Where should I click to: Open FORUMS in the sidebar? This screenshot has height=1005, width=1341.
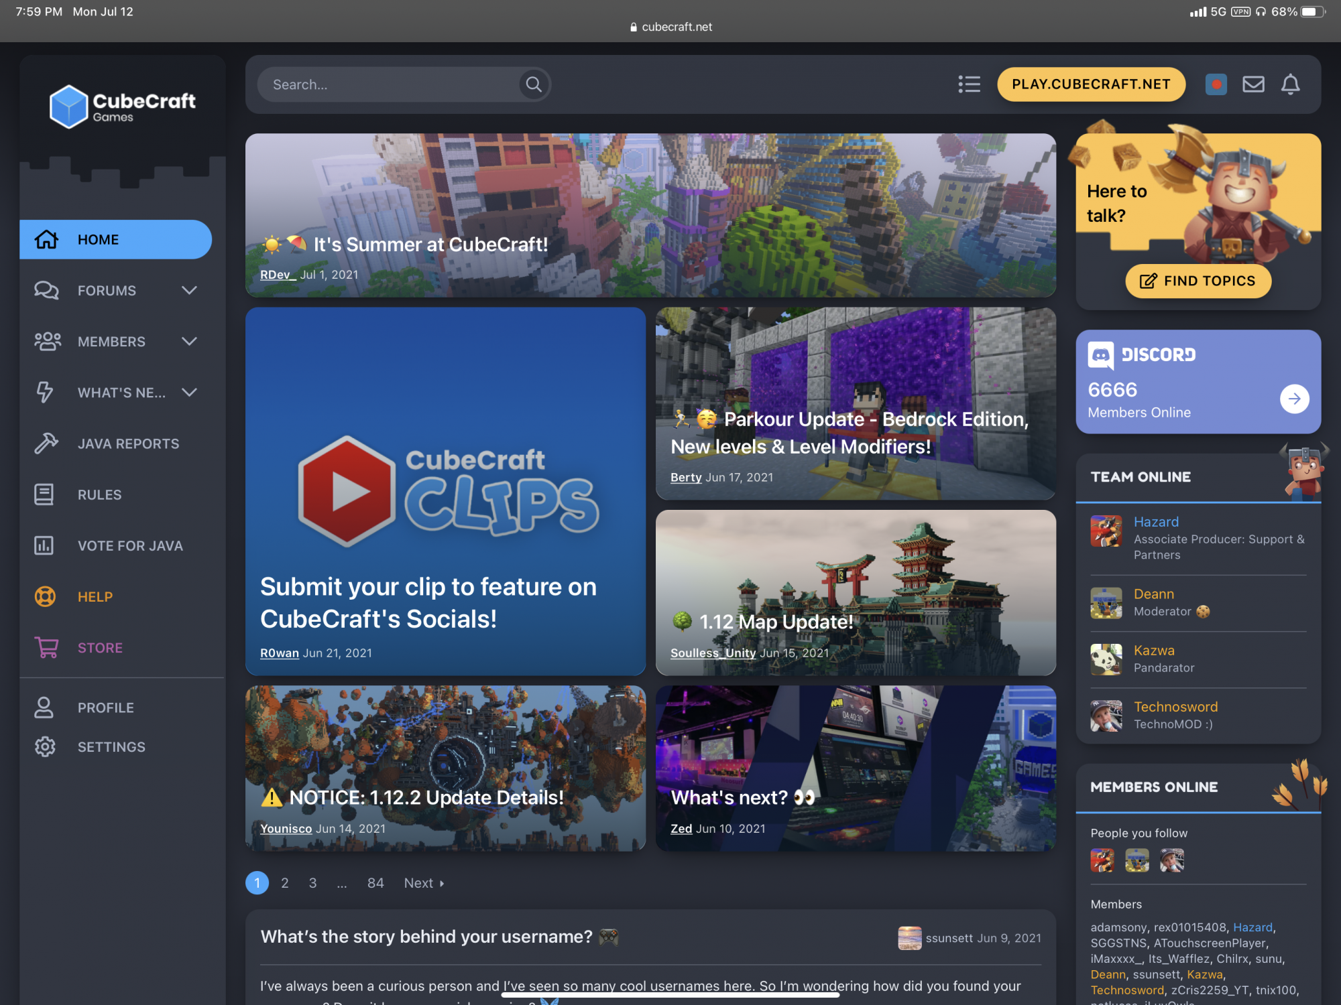coord(107,290)
